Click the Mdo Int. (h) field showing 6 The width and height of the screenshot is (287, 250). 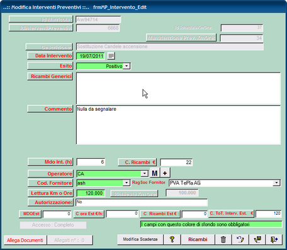91,162
